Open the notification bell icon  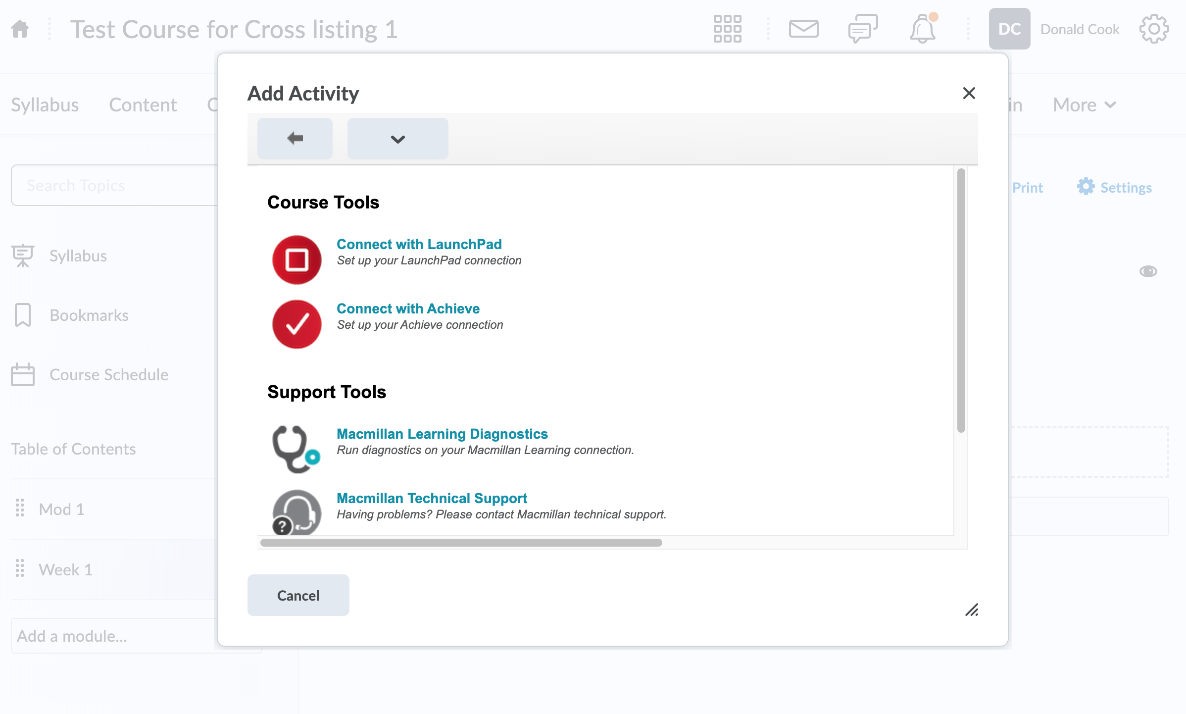click(922, 29)
